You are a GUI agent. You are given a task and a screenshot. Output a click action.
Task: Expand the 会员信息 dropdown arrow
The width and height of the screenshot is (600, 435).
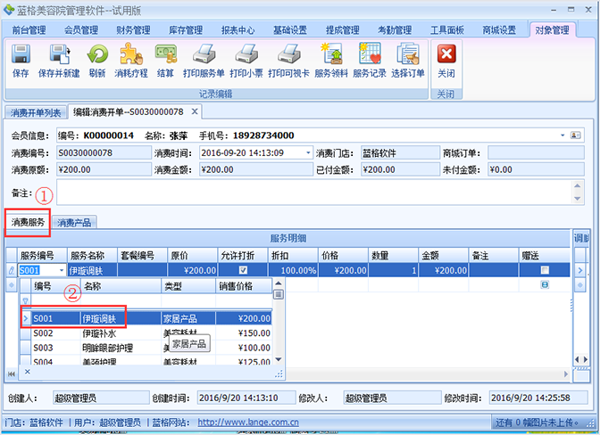tap(562, 135)
